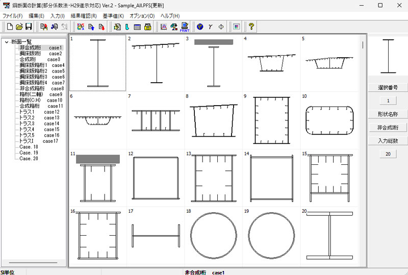Select section thumbnail 18 circular pipe
408x275 pixels.
point(214,236)
